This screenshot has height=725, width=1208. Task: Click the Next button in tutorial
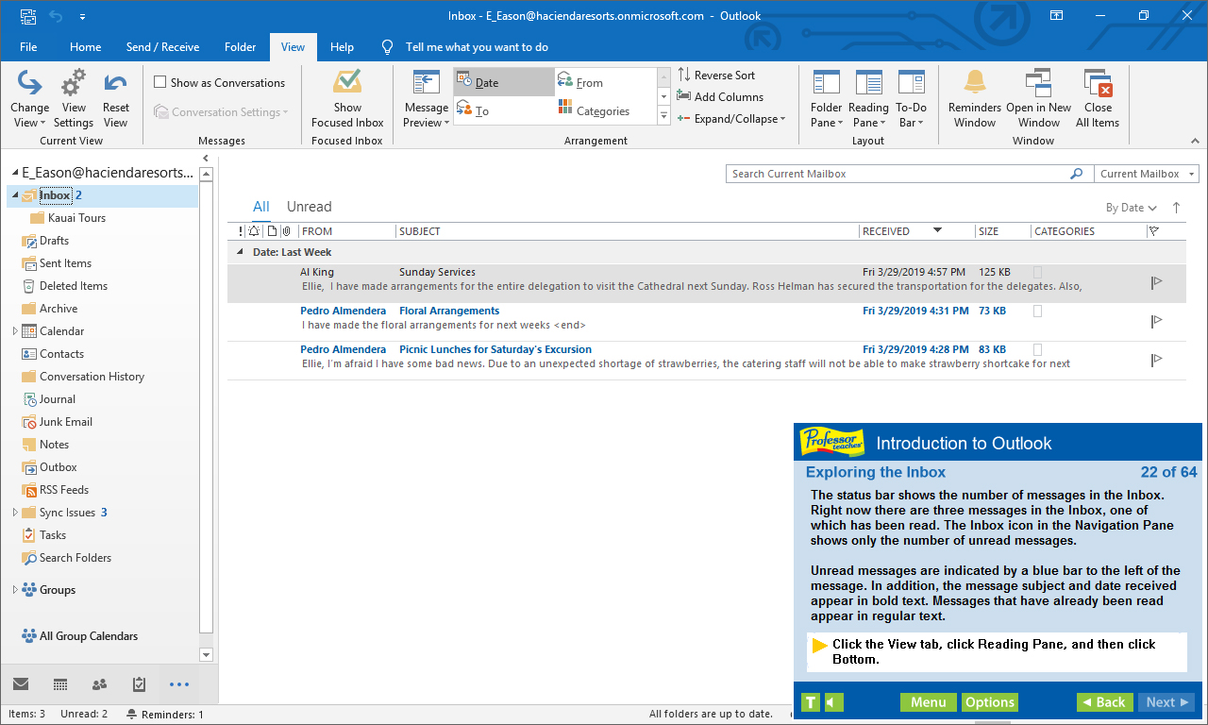(1167, 702)
